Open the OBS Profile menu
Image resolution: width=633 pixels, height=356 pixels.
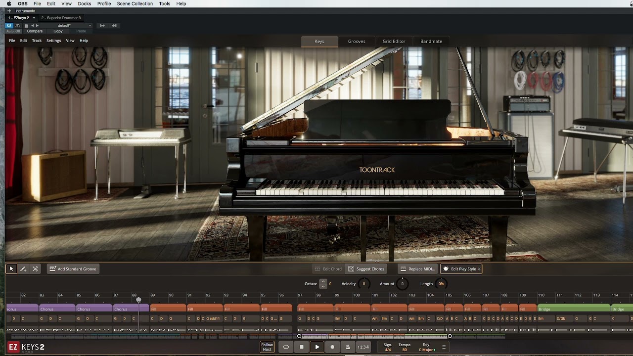pyautogui.click(x=104, y=3)
